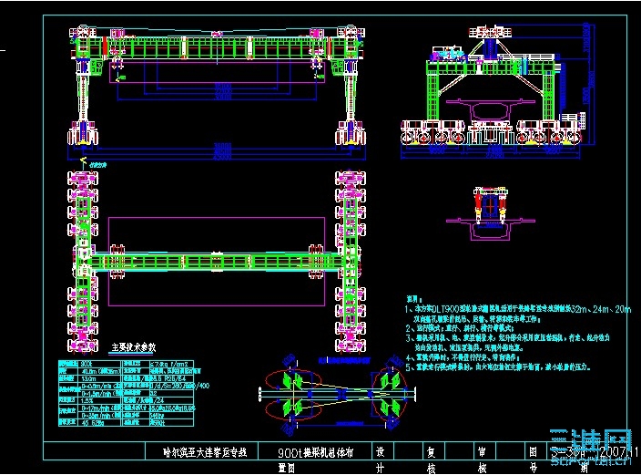Click note 5 at bottom of notes list
The width and height of the screenshot is (641, 475).
pos(498,367)
